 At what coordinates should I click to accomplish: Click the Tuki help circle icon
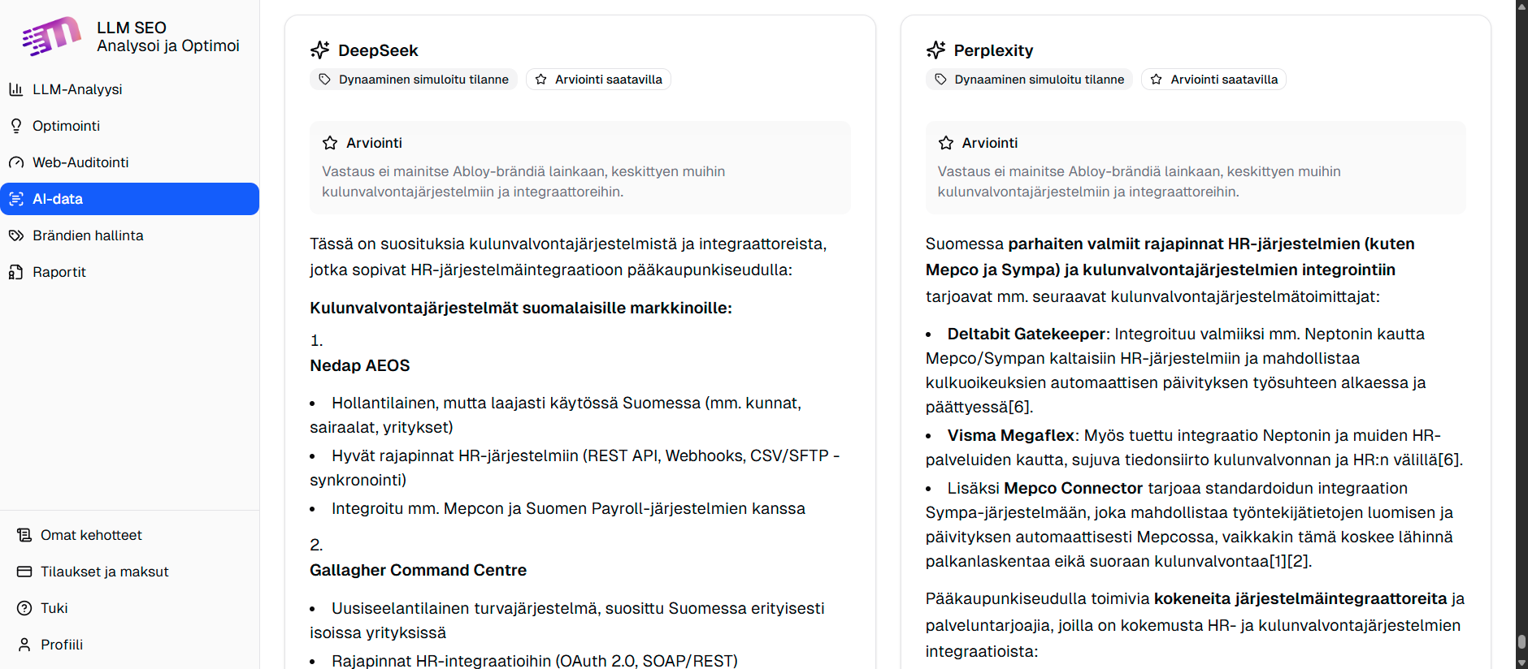(24, 608)
